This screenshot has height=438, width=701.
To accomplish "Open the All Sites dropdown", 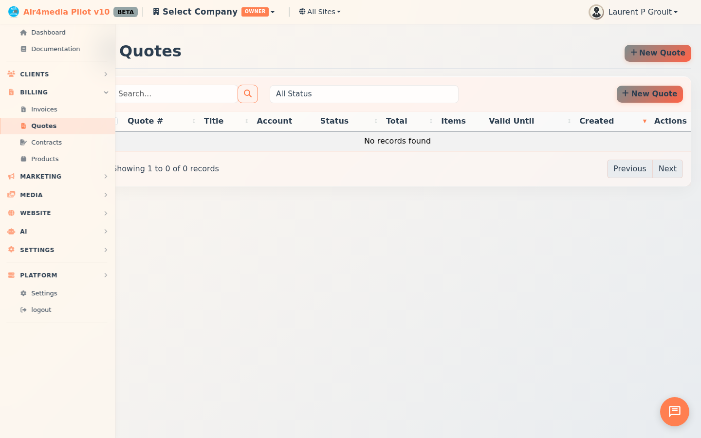I will coord(320,12).
